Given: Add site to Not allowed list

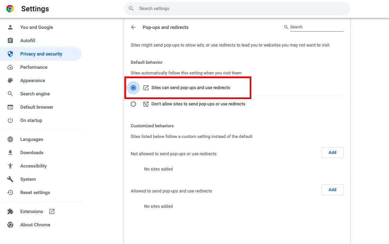Looking at the screenshot, I should click(332, 153).
